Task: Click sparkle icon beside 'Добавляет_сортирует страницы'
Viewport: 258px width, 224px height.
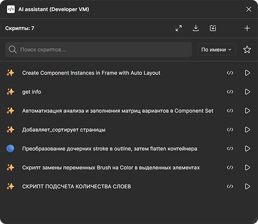Action: [x=10, y=130]
